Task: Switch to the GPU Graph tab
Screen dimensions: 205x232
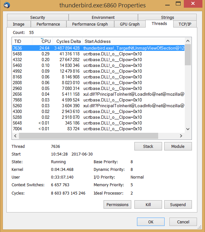Action: pyautogui.click(x=130, y=24)
